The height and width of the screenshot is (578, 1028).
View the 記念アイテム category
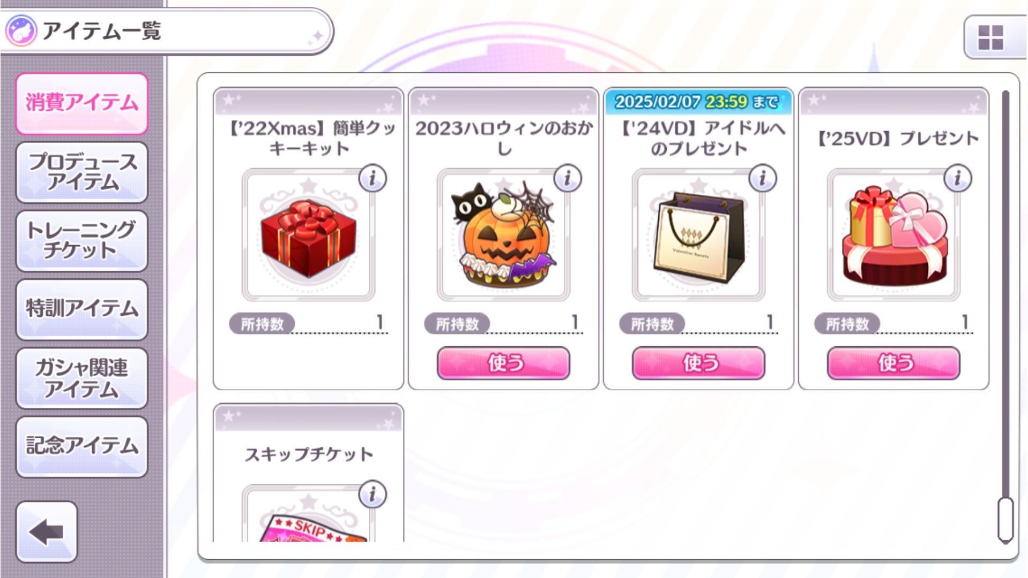[81, 447]
